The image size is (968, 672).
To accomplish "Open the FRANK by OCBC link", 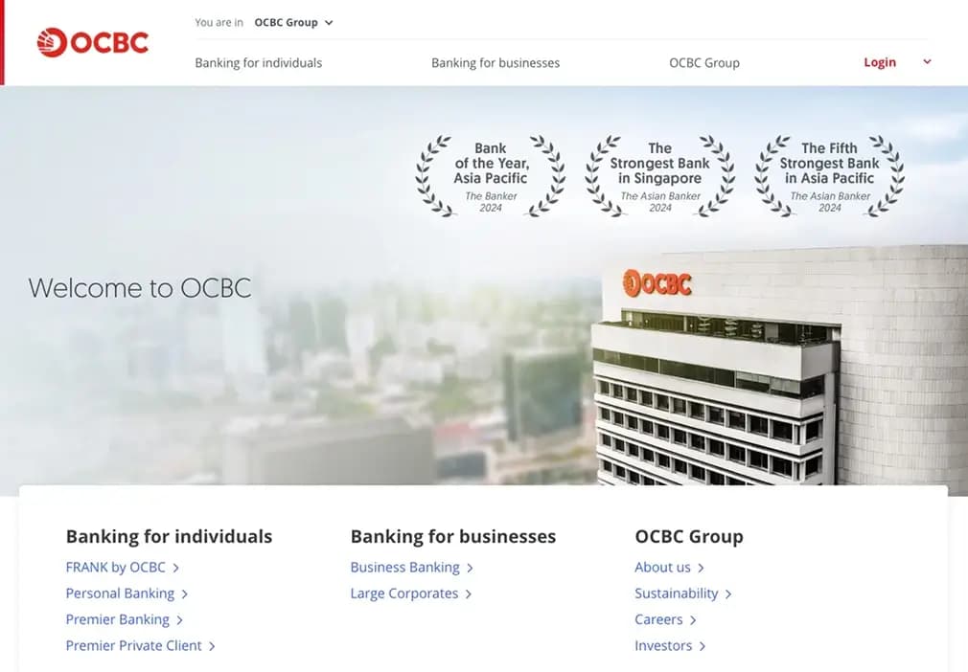I will [x=115, y=568].
